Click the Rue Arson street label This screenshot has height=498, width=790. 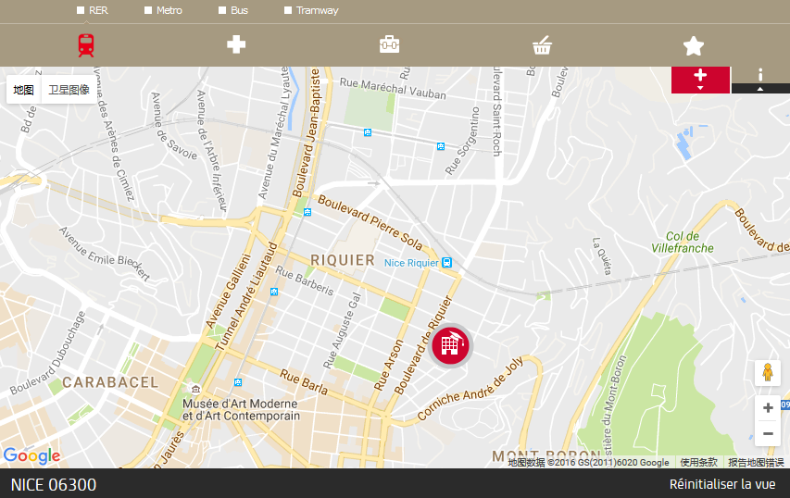point(389,365)
